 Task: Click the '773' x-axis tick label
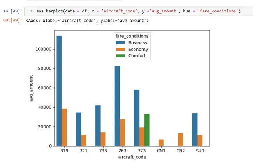142,151
